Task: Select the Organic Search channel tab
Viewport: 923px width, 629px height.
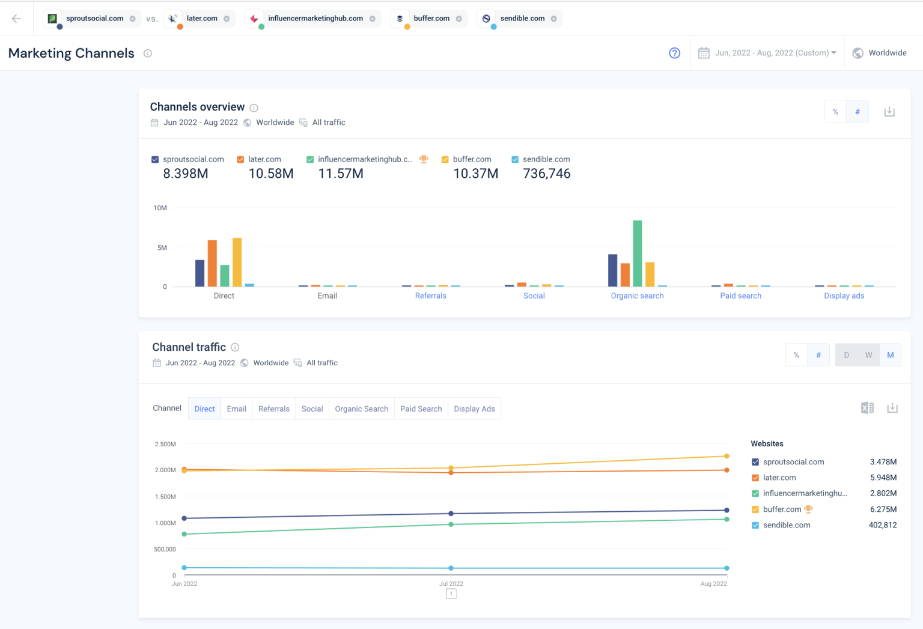Action: click(x=362, y=409)
